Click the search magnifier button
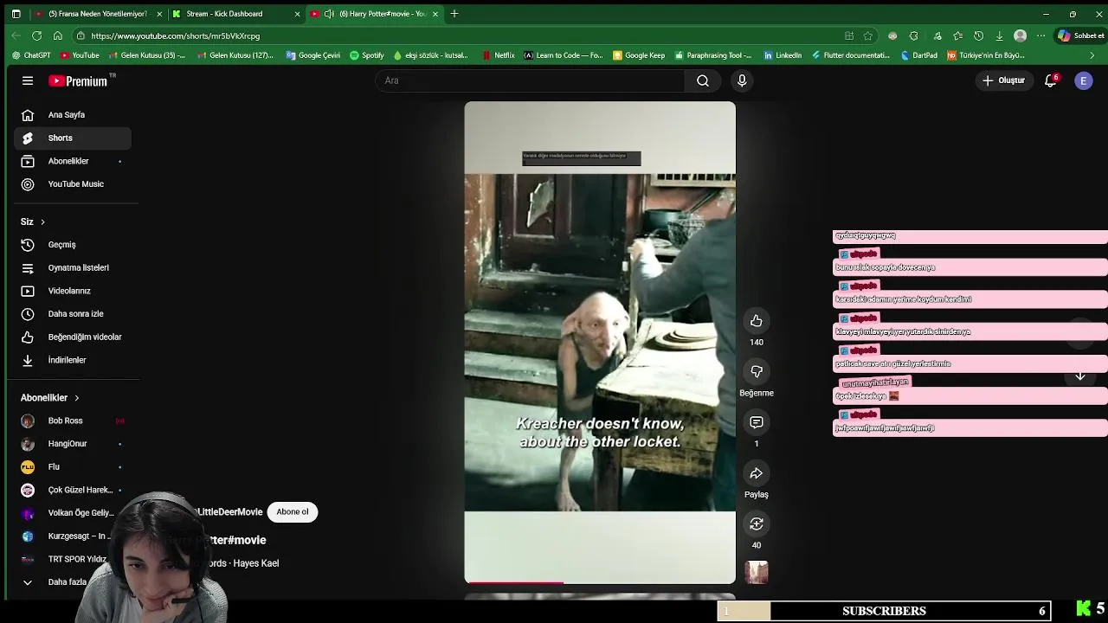The image size is (1108, 623). tap(703, 80)
